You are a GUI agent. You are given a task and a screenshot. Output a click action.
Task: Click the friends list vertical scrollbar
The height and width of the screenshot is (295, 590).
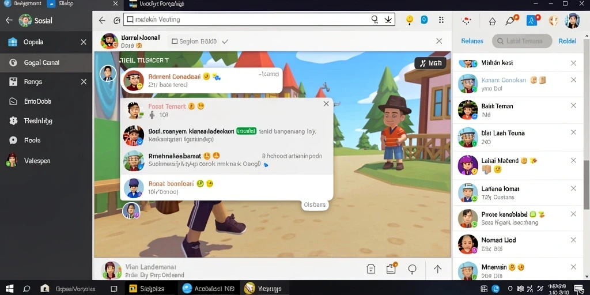586,184
